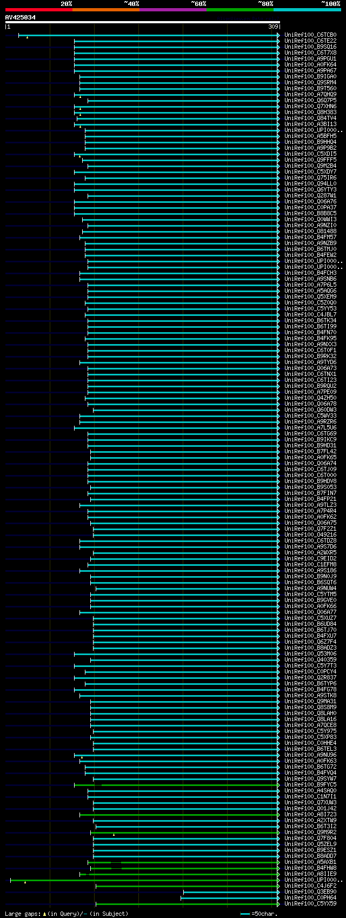Select label UniRef100_Q2R837
This screenshot has height=918, width=346.
310,678
